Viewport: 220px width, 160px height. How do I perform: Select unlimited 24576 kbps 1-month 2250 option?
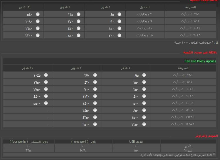(144, 124)
